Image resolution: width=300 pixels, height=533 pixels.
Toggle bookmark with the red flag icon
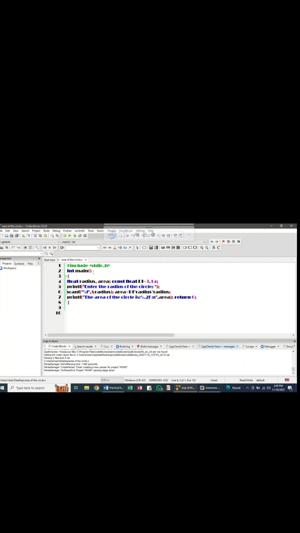tap(223, 242)
